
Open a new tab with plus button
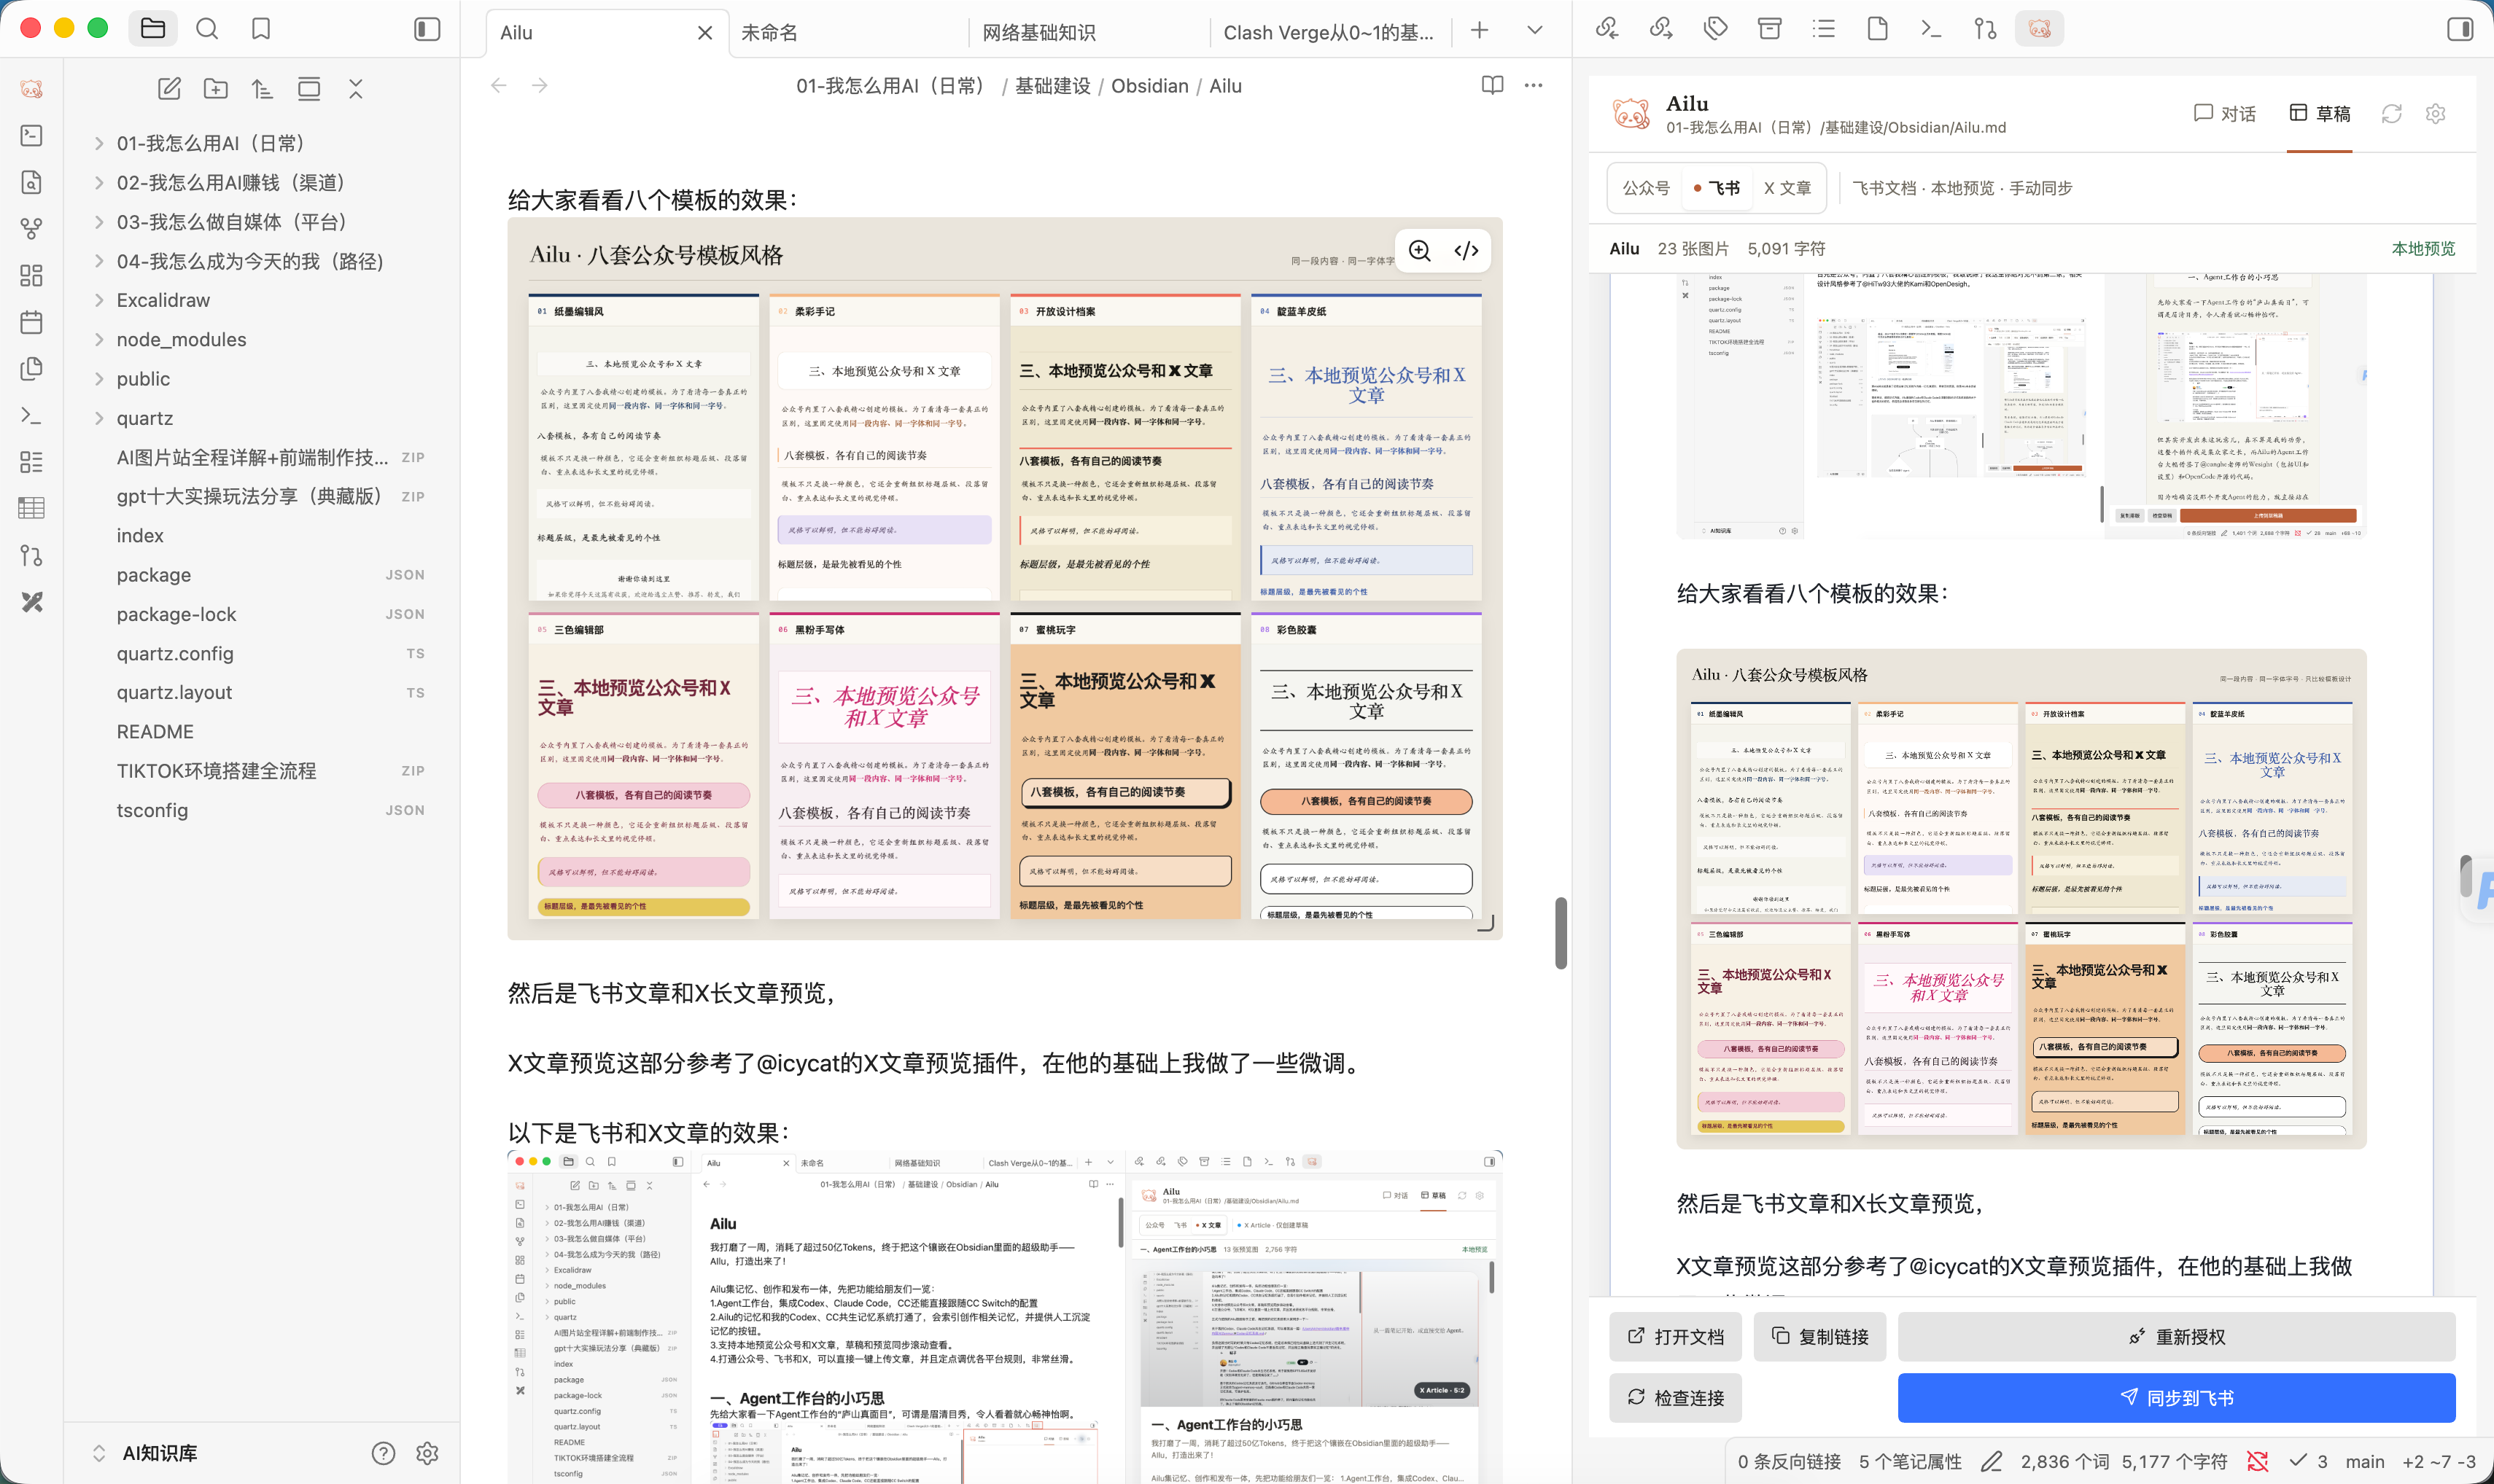[x=1480, y=31]
